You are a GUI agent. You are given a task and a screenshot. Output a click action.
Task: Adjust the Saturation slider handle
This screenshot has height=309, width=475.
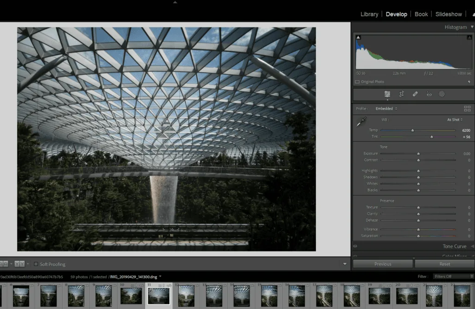pyautogui.click(x=418, y=236)
